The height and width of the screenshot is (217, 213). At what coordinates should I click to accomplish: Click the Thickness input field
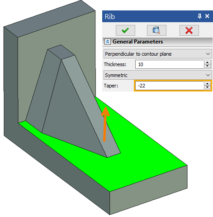(x=170, y=64)
